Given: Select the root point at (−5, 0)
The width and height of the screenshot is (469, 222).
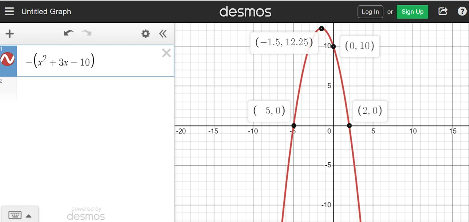Looking at the screenshot, I should (x=293, y=125).
